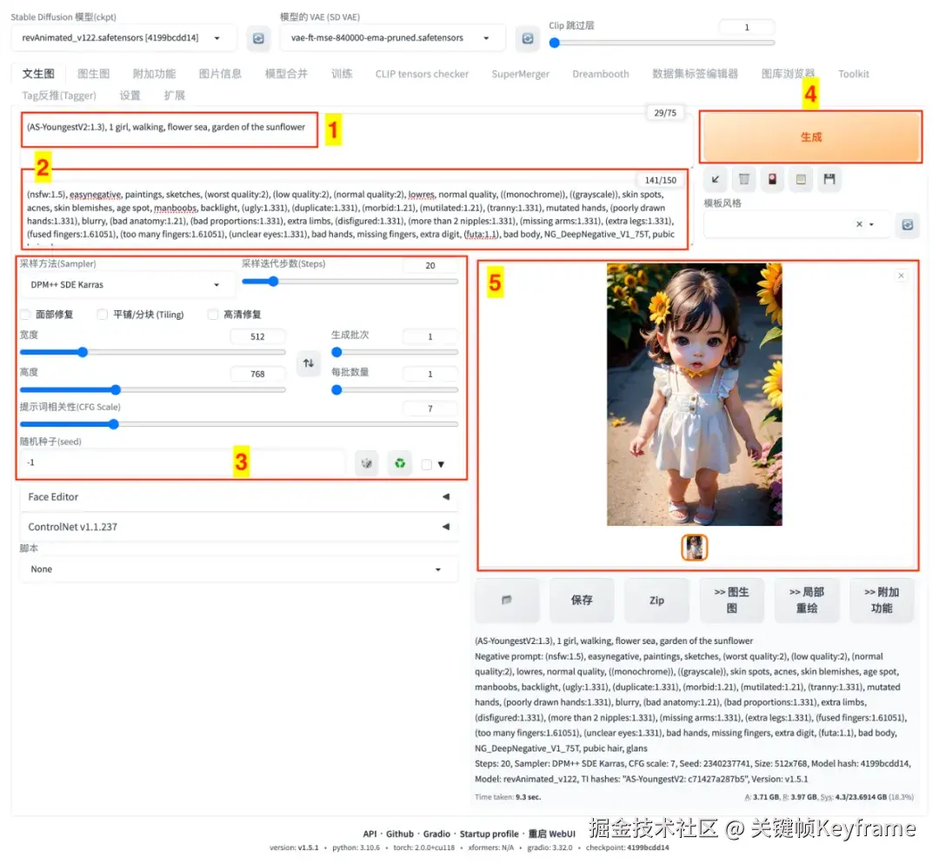939x864 pixels.
Task: Open the 扩展 extensions tab
Action: [174, 96]
